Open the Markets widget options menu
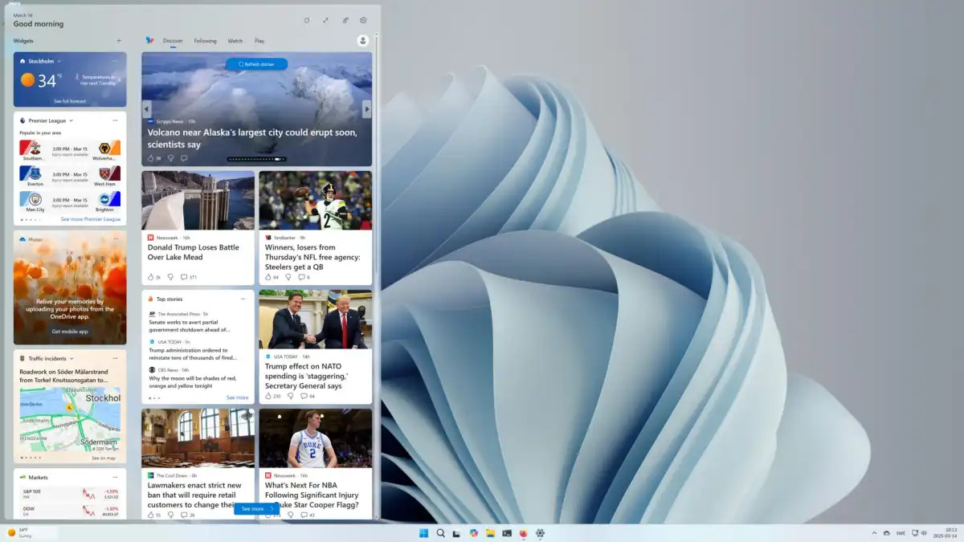This screenshot has height=542, width=964. coord(115,477)
